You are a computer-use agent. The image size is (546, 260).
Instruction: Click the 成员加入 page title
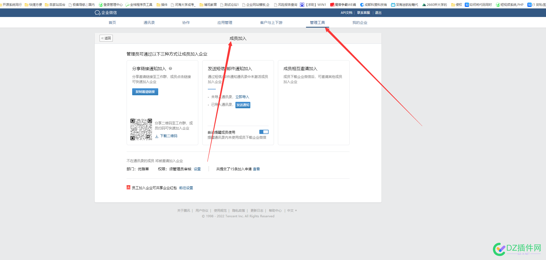click(x=238, y=38)
